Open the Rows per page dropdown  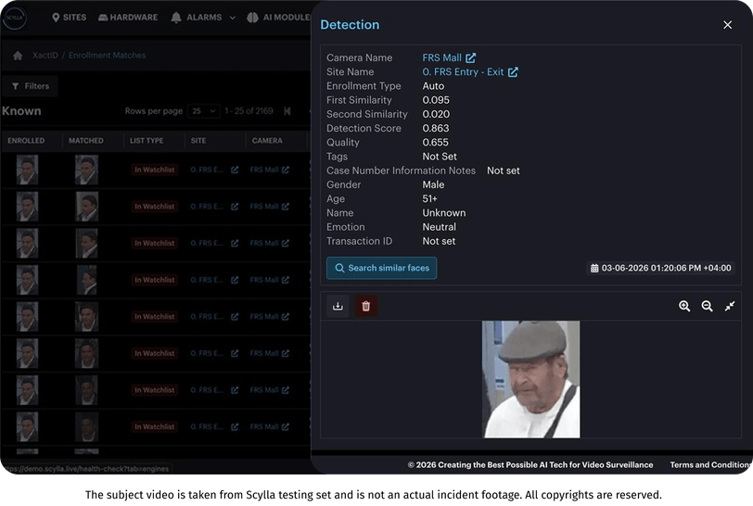204,111
